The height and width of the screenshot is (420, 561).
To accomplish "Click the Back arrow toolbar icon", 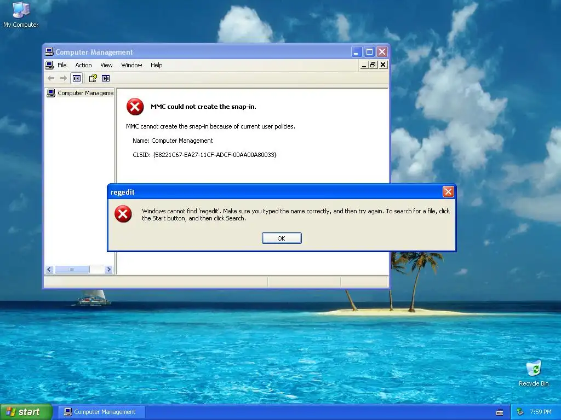I will (51, 78).
